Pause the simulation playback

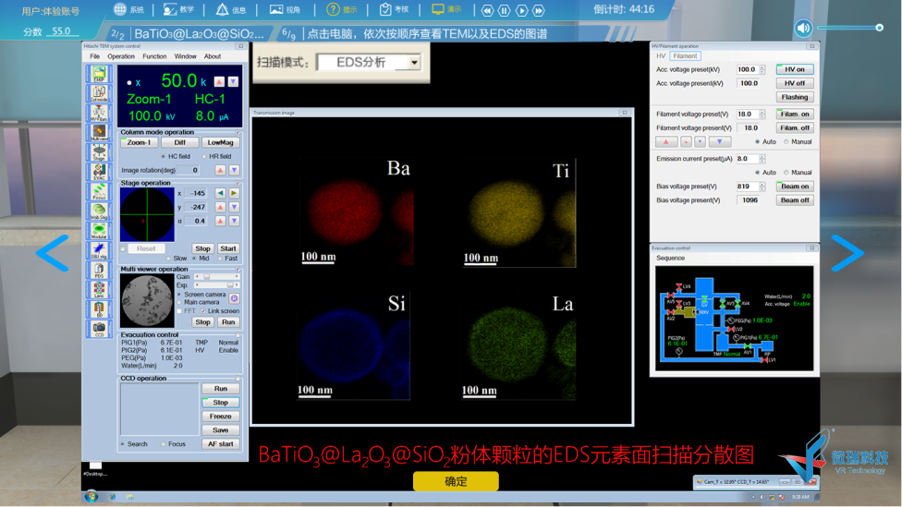(504, 10)
